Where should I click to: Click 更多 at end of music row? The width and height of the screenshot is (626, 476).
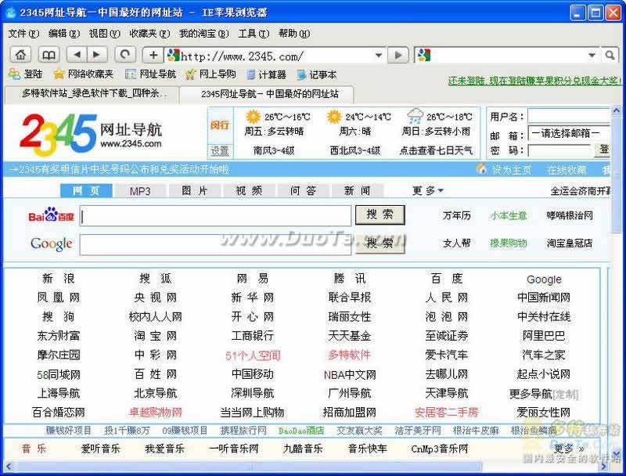pyautogui.click(x=570, y=449)
